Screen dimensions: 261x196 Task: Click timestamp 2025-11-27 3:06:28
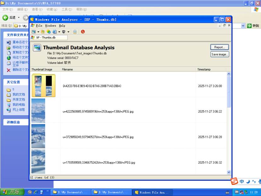(x=210, y=137)
